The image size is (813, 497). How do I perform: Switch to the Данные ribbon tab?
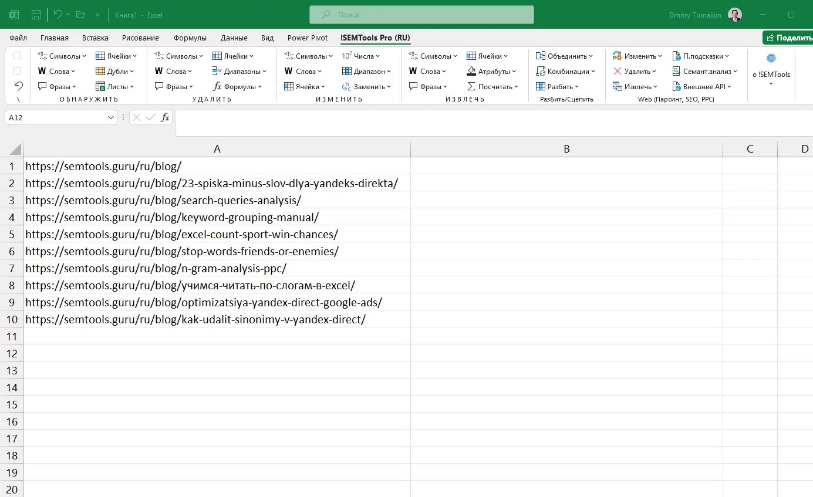[x=234, y=38]
